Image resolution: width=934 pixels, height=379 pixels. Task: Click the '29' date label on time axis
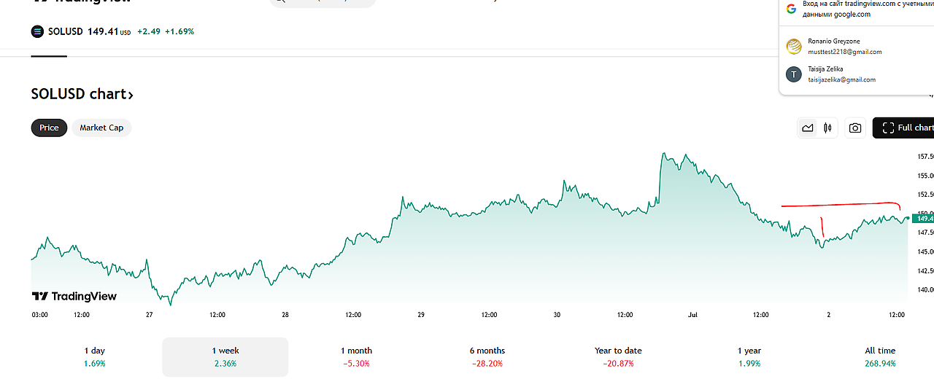pyautogui.click(x=421, y=315)
